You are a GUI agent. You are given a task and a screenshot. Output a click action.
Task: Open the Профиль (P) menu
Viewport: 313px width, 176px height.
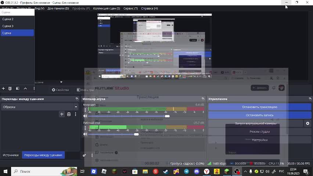coord(81,8)
